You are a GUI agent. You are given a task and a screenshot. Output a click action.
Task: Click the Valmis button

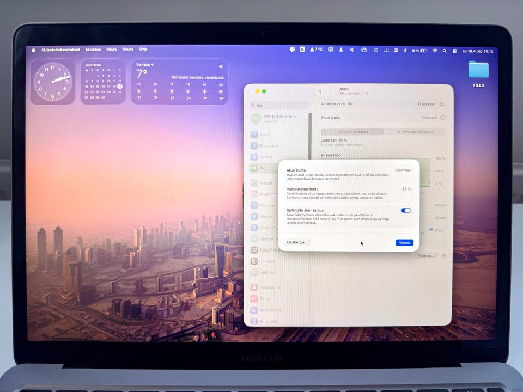(x=404, y=243)
